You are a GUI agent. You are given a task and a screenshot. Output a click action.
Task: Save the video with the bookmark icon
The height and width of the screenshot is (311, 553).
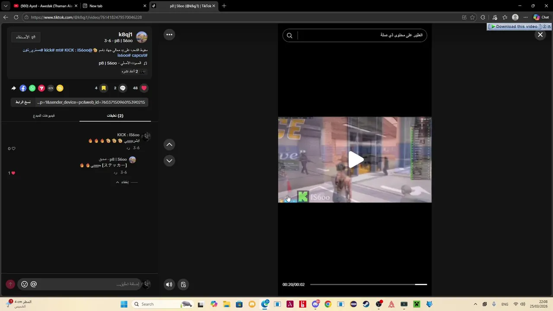(x=104, y=88)
